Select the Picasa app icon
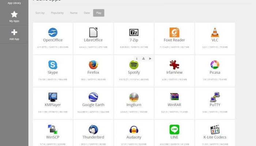256x146 pixels. tap(215, 65)
